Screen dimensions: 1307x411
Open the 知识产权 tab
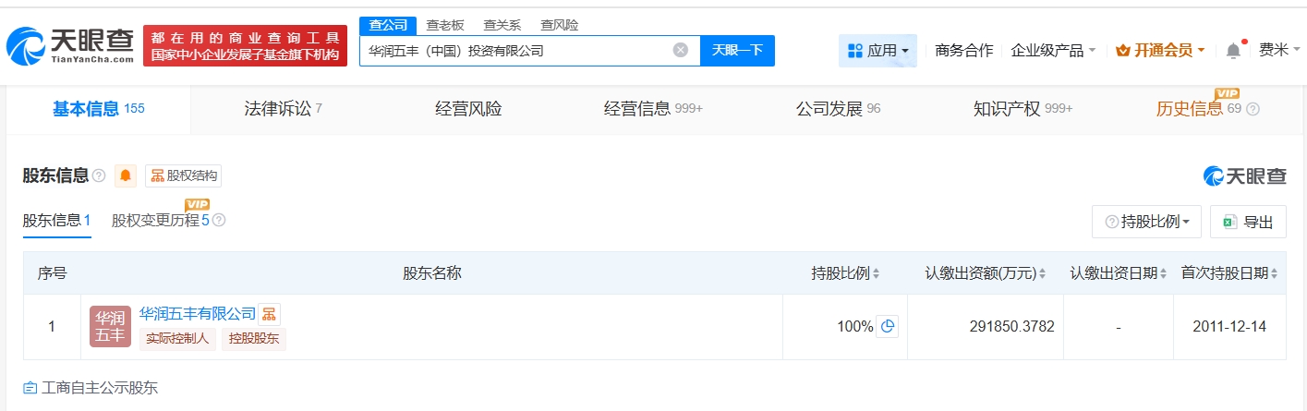click(x=1022, y=109)
